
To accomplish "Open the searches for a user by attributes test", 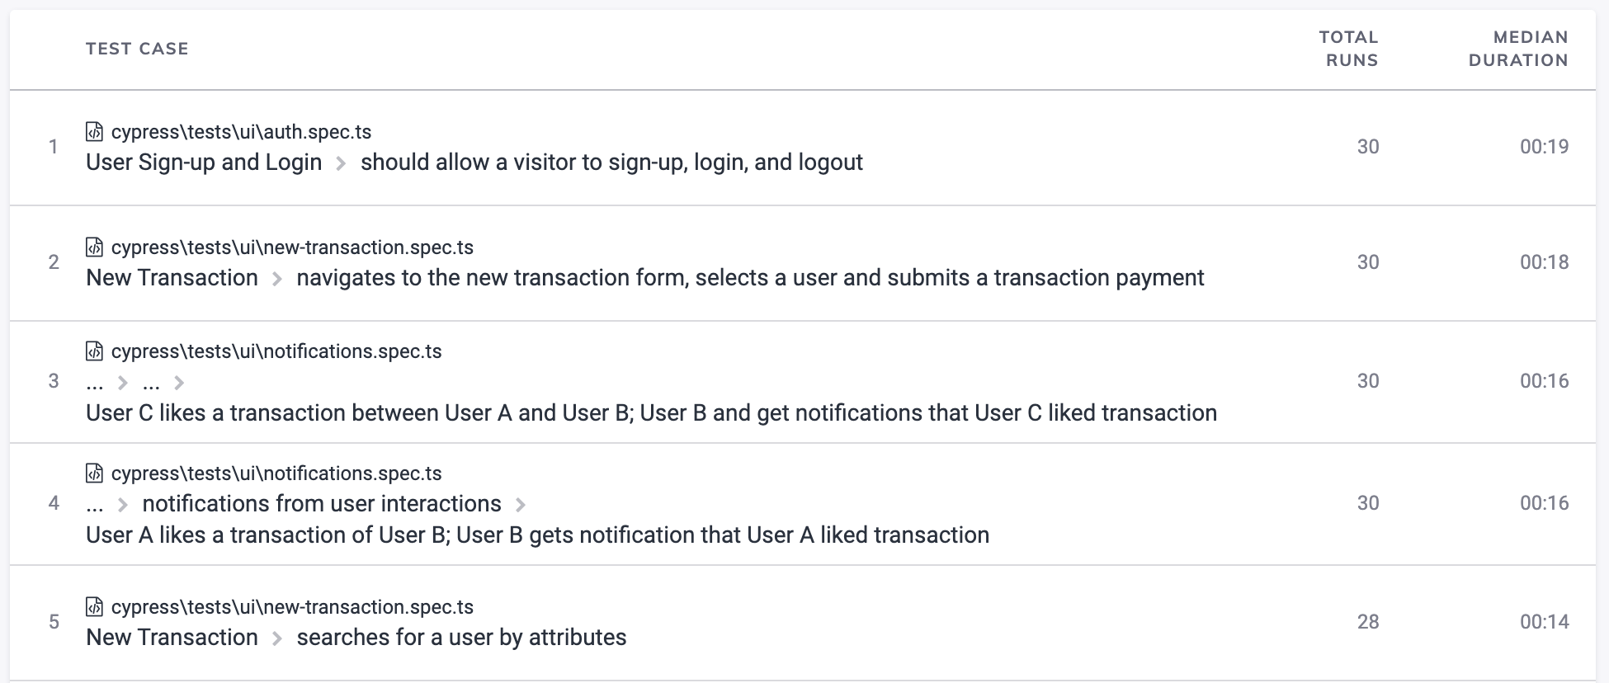I will [460, 637].
